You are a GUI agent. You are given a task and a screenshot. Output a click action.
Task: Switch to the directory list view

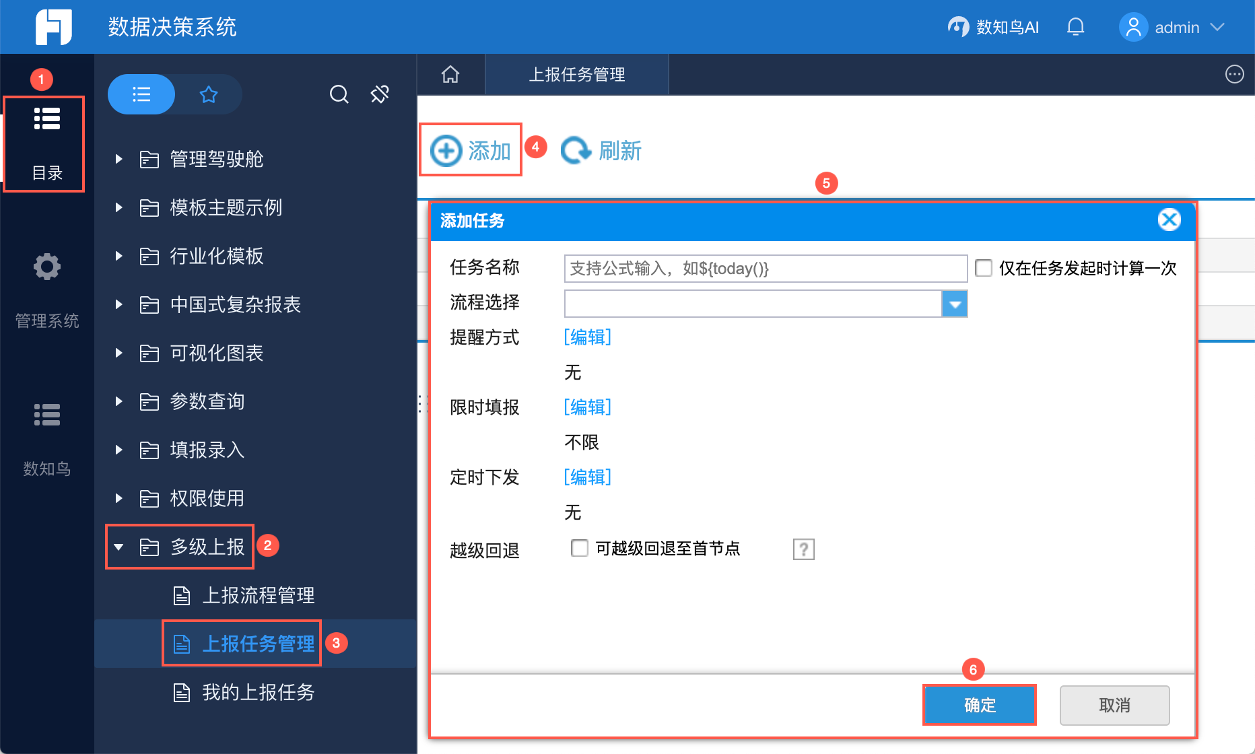tap(141, 94)
